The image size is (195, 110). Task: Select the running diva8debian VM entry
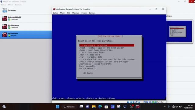point(26,35)
